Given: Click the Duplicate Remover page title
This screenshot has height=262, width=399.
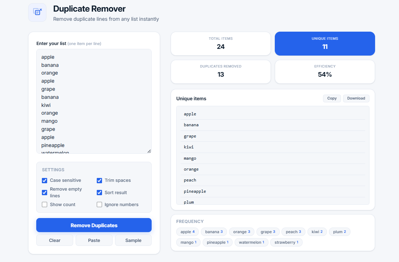Looking at the screenshot, I should click(89, 9).
